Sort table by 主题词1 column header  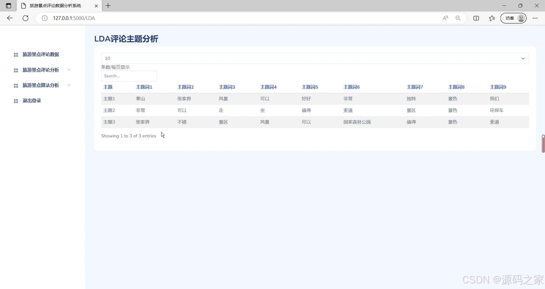144,87
